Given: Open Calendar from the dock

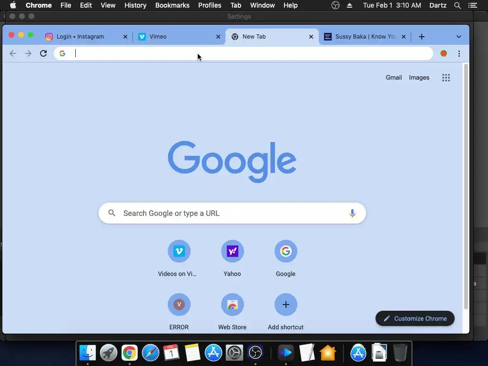Looking at the screenshot, I should 171,353.
